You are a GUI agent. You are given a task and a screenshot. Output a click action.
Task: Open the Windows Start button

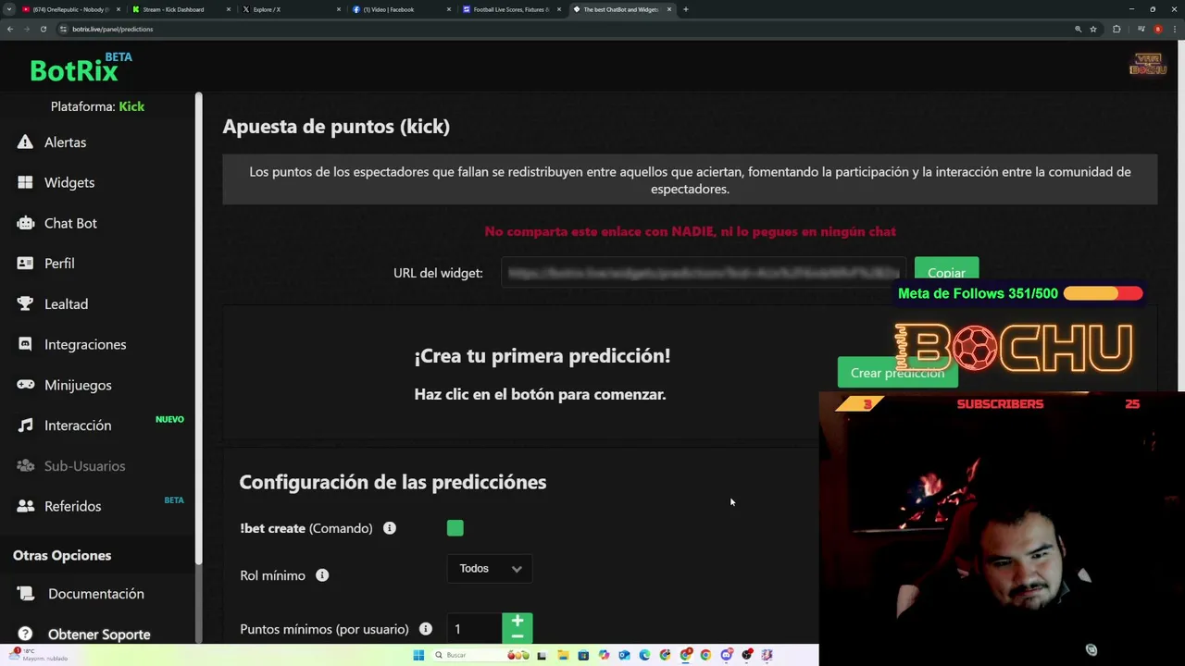418,655
